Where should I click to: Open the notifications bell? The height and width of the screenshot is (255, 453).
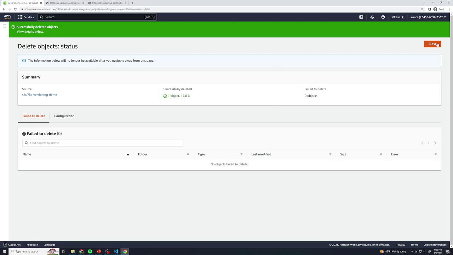click(372, 17)
